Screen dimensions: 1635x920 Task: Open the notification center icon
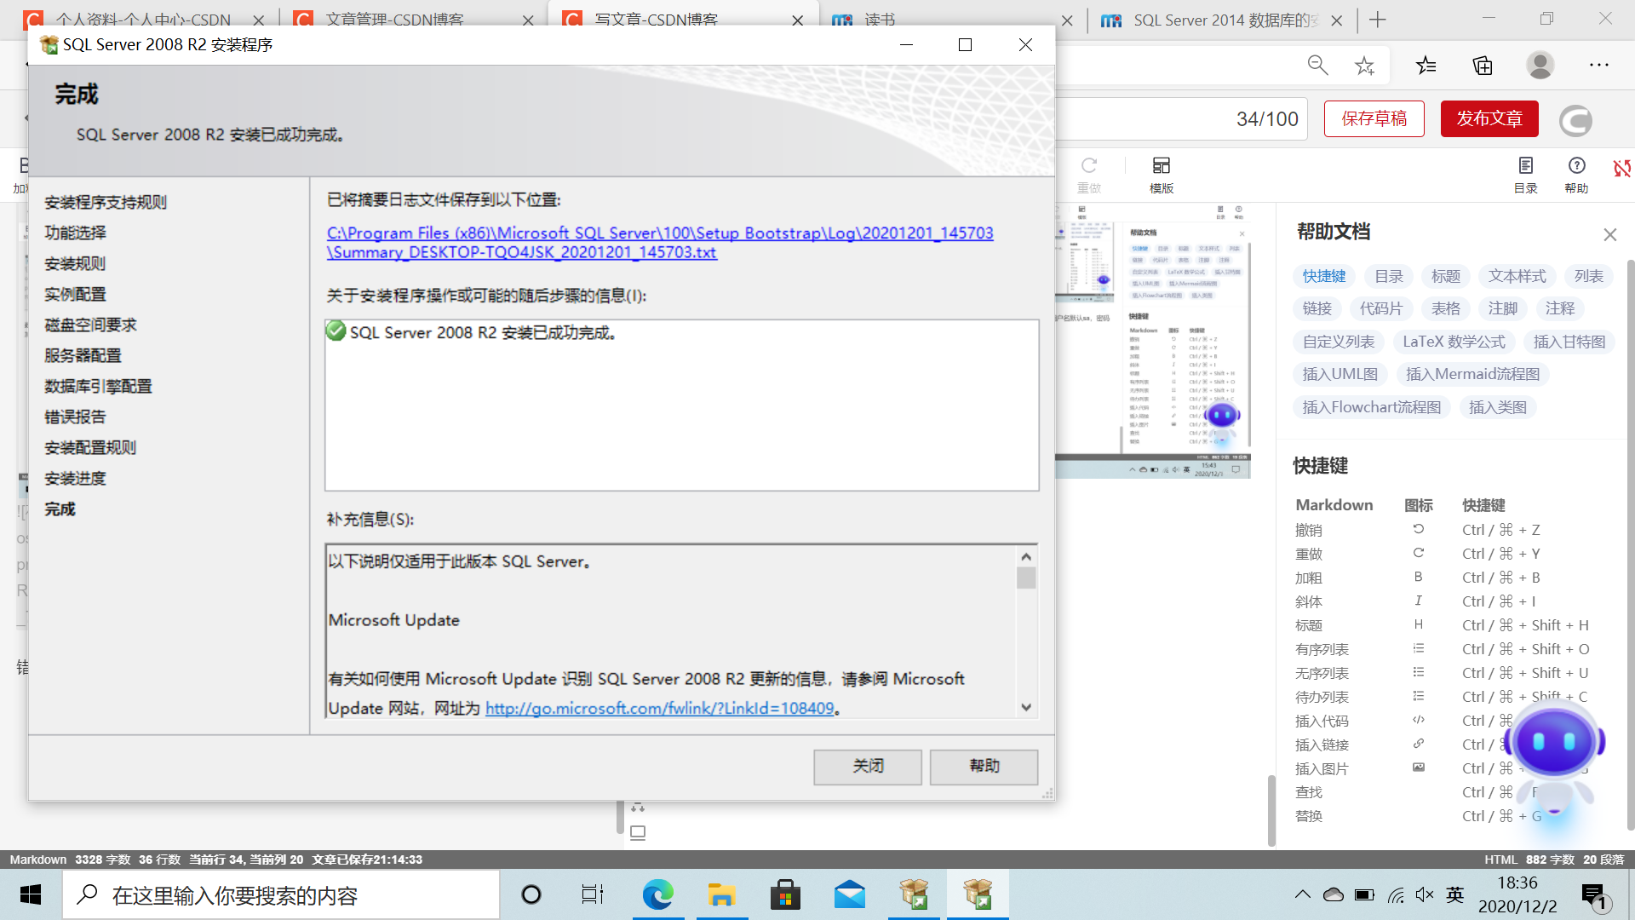[x=1595, y=896]
